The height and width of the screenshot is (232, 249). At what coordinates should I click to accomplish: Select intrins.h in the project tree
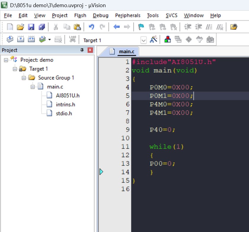point(65,104)
